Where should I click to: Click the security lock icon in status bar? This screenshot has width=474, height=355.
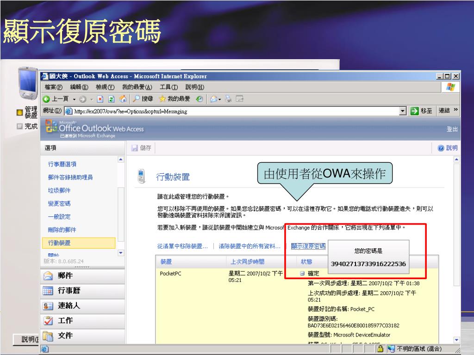(x=380, y=349)
